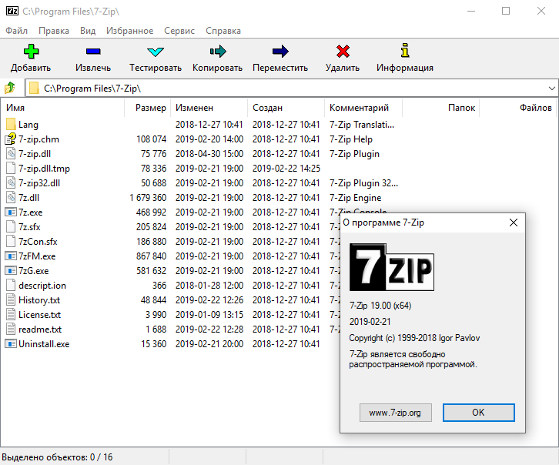The width and height of the screenshot is (559, 465).
Task: Click the 7-zip.chm help file icon
Action: (11, 139)
